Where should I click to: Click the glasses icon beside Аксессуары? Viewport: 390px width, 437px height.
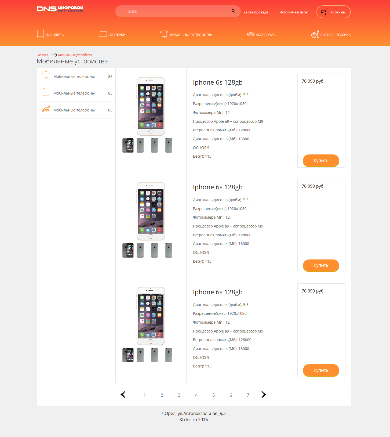(250, 34)
